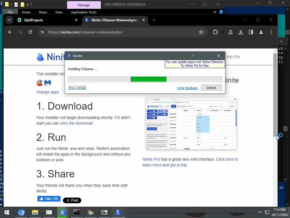Go back in the browser
This screenshot has width=290, height=218.
coord(10,32)
